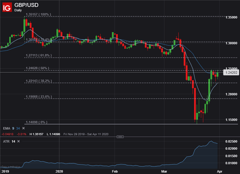240x174 pixels.
Task: Click the 0.02500 ATR axis label
Action: 231,141
